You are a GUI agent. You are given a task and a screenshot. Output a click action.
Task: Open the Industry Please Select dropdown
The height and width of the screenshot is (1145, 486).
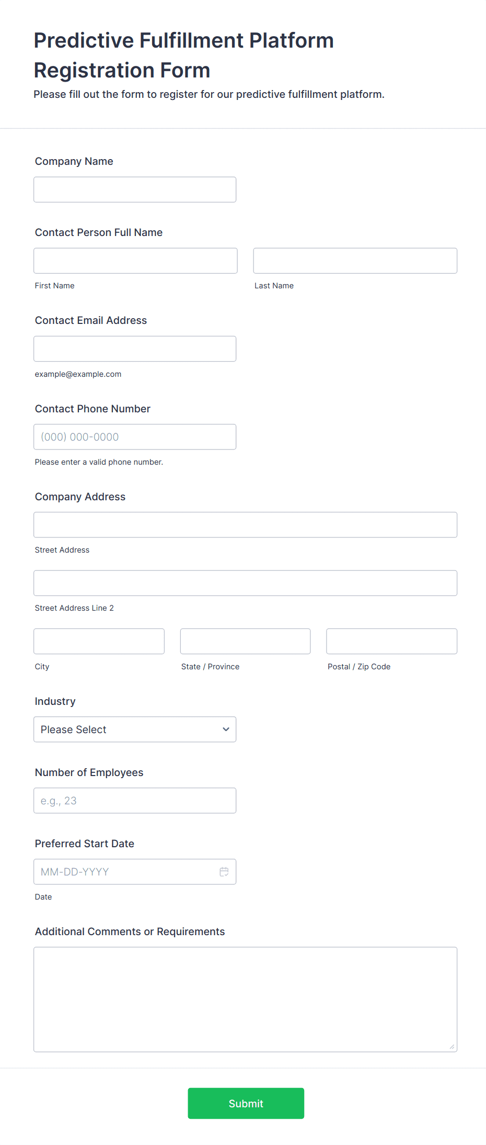pyautogui.click(x=135, y=729)
